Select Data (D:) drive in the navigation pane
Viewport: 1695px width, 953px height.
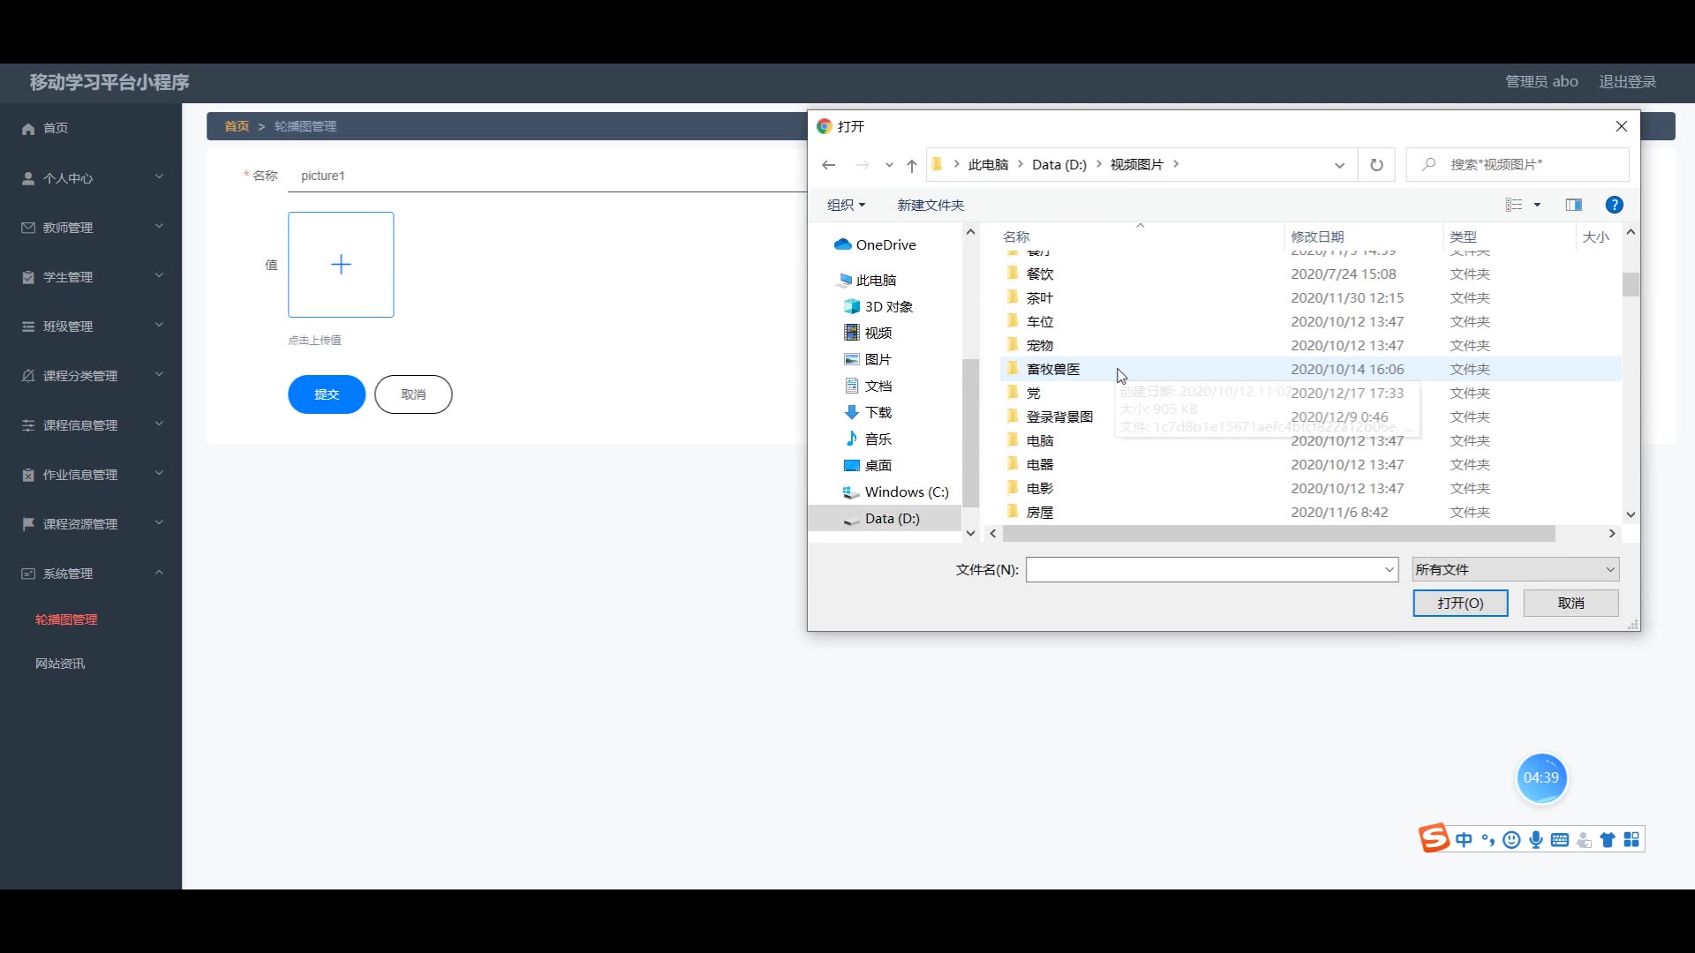885,518
